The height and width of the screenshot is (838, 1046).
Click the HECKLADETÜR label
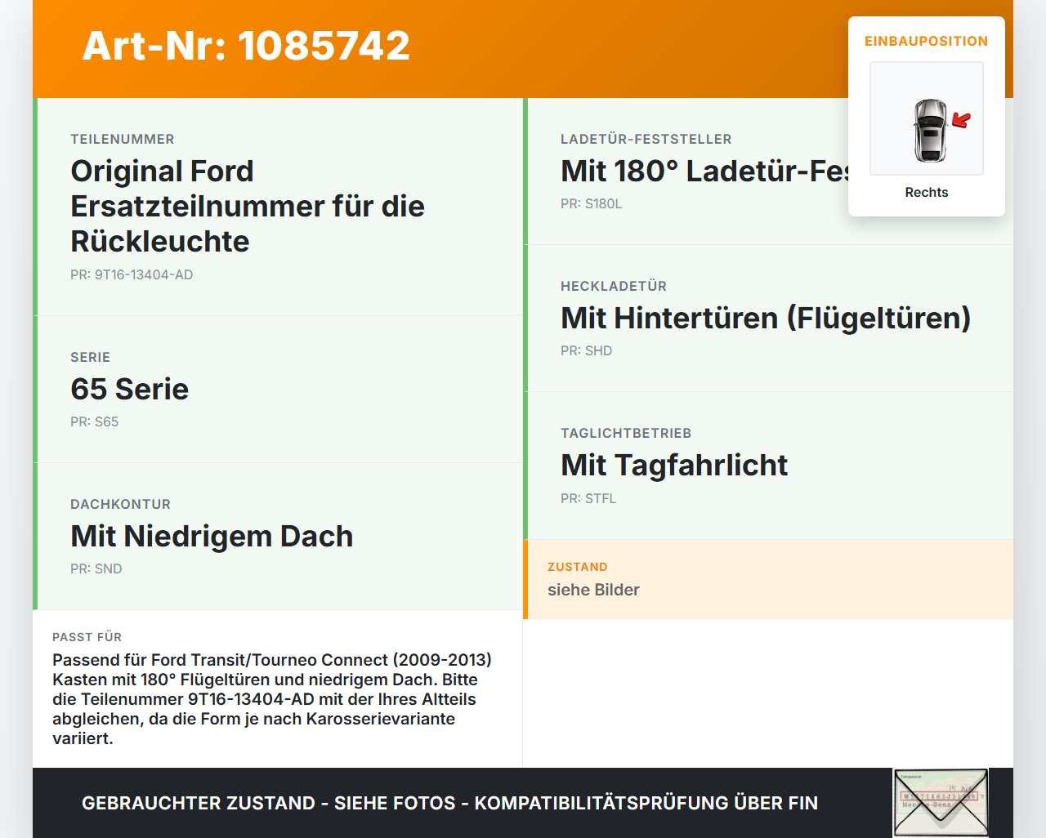(614, 287)
